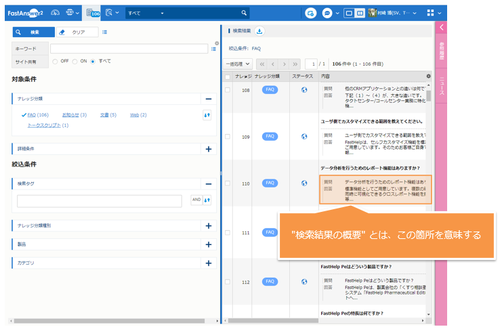Download search results with the export icon

(260, 31)
